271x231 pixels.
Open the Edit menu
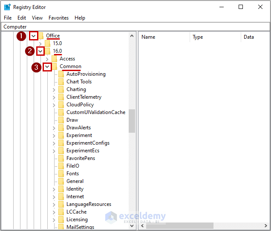pos(22,18)
